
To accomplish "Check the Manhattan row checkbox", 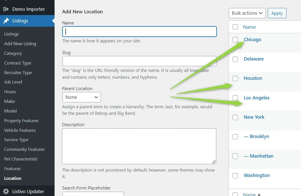I will tap(235, 156).
